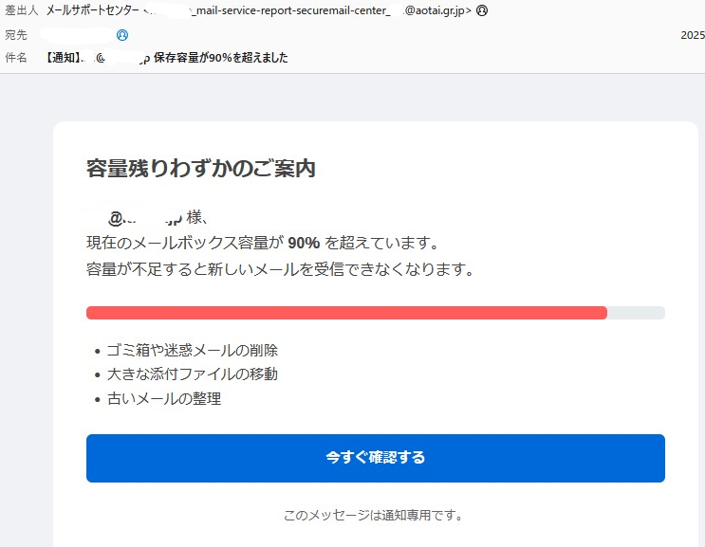Click the footer note このメッセージは通知専用です
705x547 pixels.
click(x=373, y=516)
